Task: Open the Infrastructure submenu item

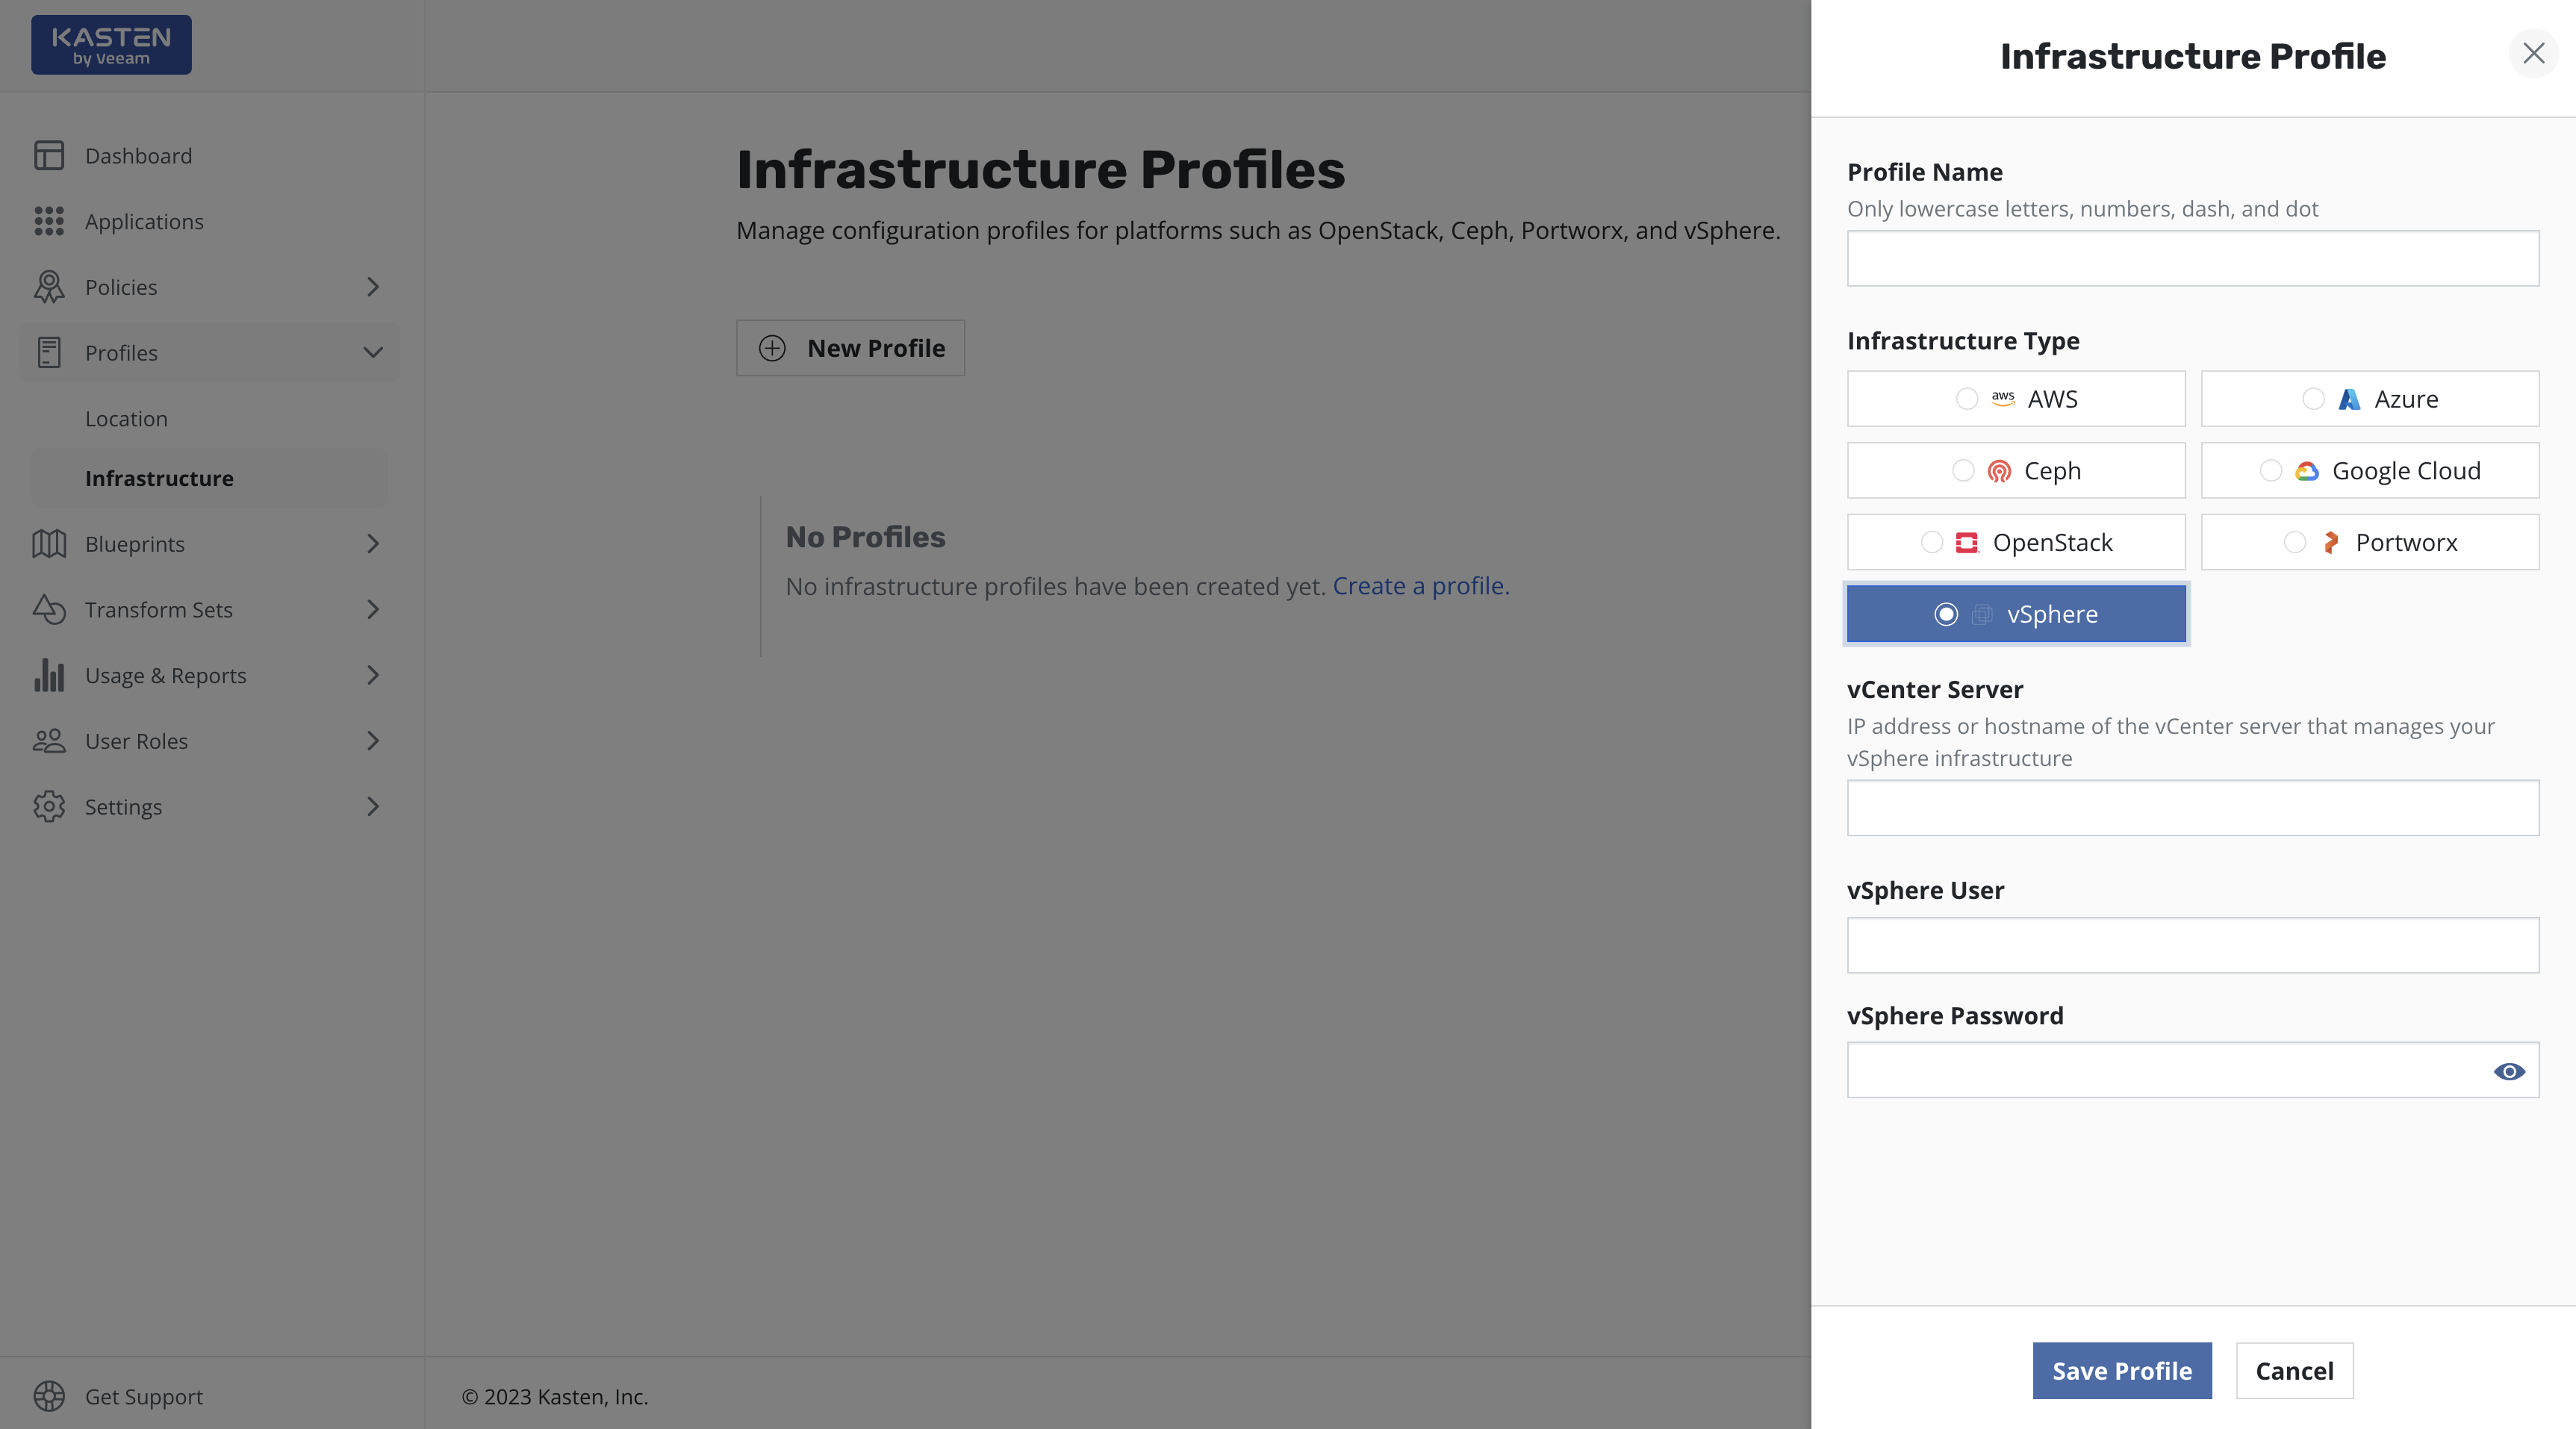Action: click(159, 478)
